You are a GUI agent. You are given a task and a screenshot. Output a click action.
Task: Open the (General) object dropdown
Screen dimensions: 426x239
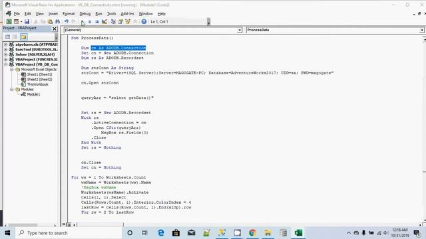pos(240,30)
